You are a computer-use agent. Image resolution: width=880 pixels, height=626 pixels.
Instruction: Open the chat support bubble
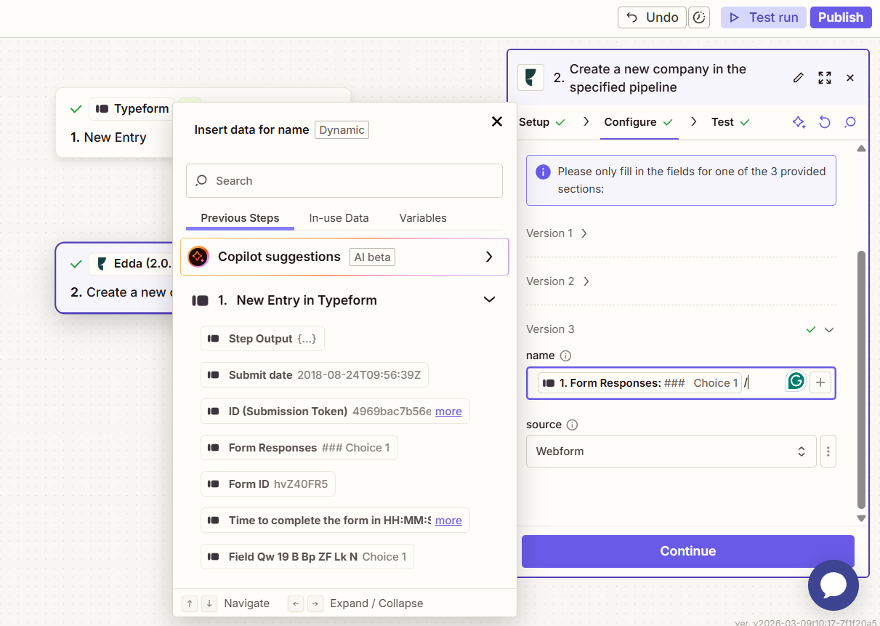[x=833, y=585]
